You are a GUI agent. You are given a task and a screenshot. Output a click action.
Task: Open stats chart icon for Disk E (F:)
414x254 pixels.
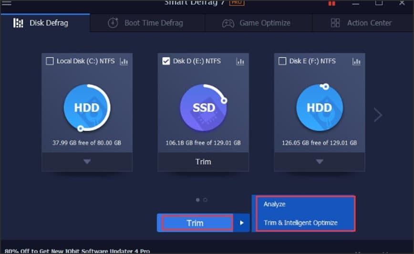coord(356,61)
